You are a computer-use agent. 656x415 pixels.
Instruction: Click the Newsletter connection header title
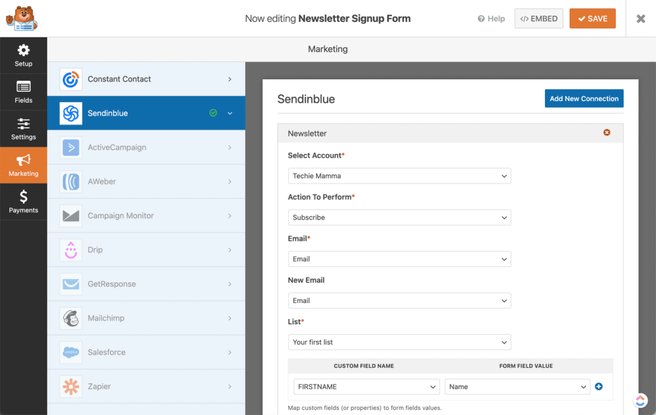(x=307, y=133)
